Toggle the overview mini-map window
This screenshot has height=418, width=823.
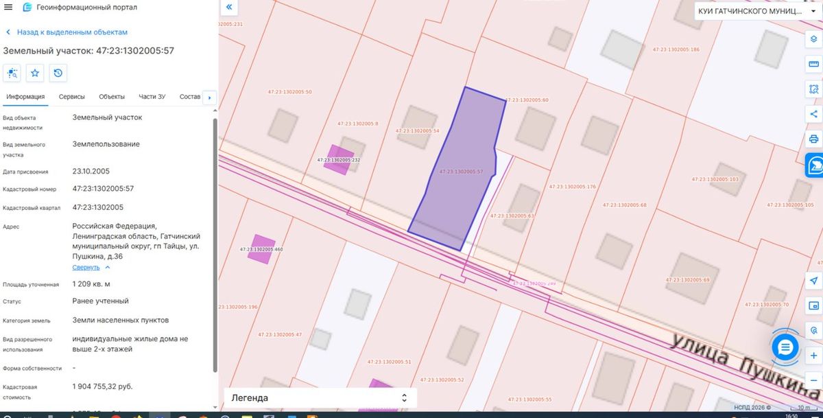click(x=814, y=305)
